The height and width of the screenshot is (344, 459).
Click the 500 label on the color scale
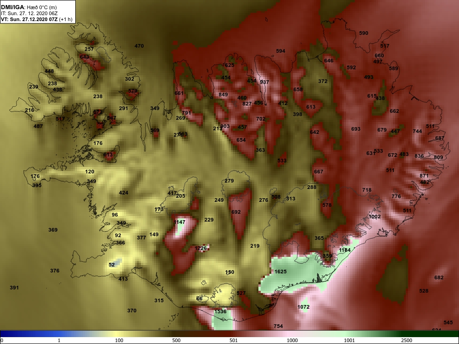176,340
